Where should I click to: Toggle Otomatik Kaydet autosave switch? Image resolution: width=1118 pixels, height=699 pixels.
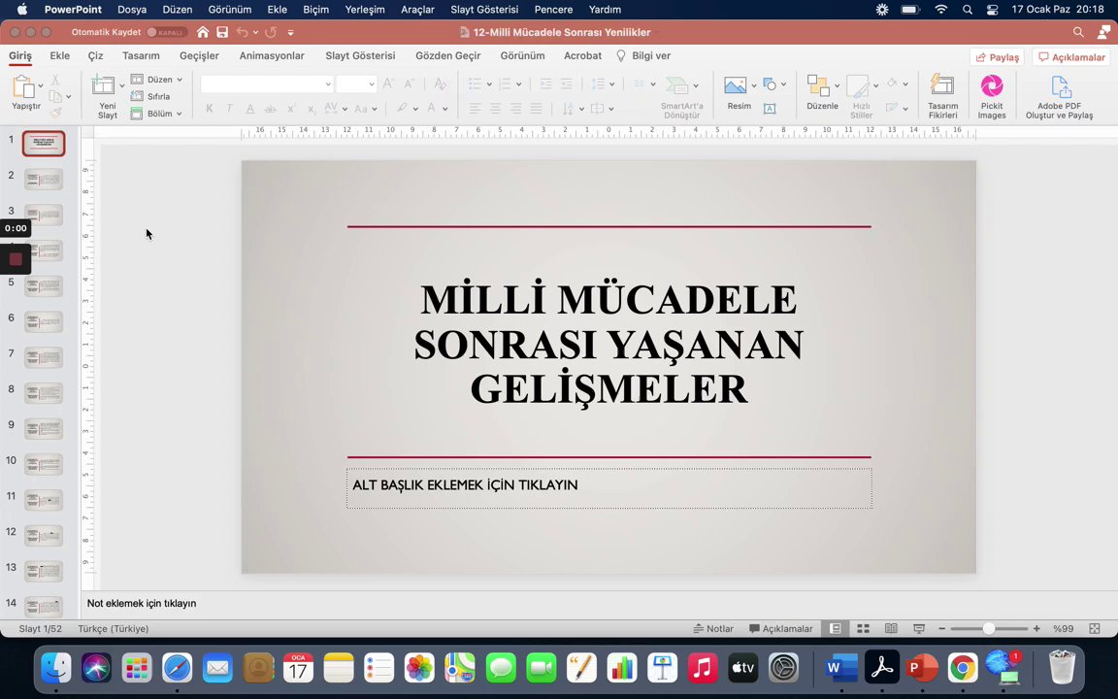click(x=165, y=32)
